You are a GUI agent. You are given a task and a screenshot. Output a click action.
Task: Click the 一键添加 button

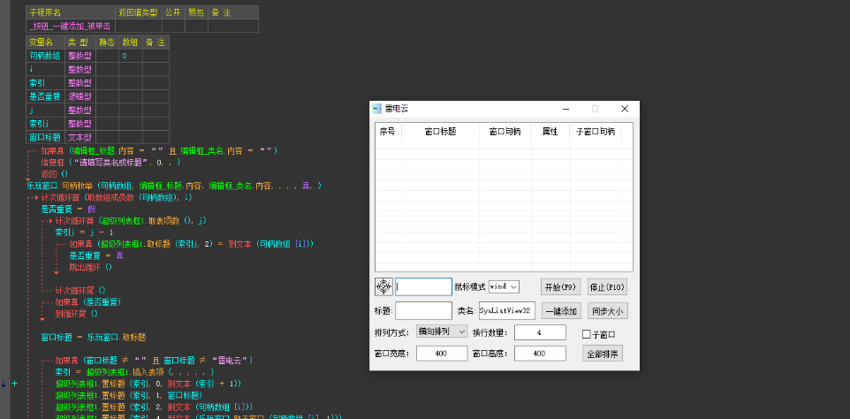[x=561, y=310]
